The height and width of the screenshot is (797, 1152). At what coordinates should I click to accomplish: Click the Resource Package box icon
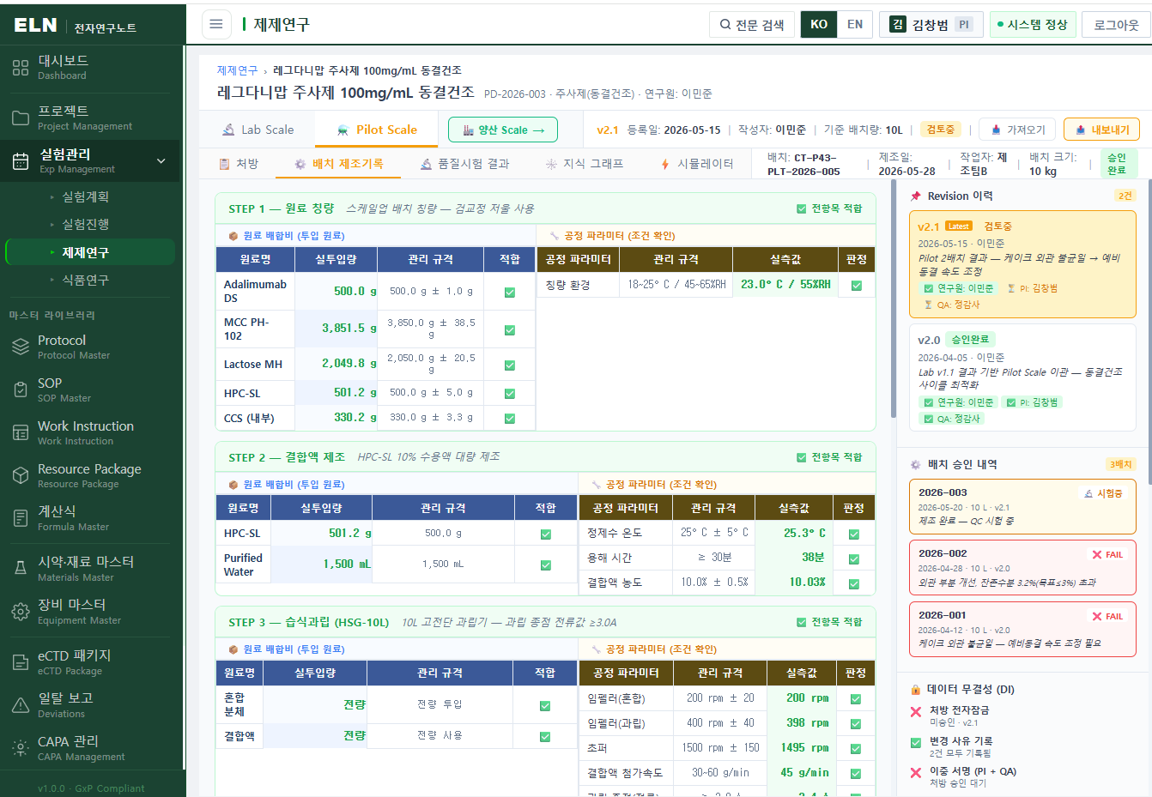(21, 476)
